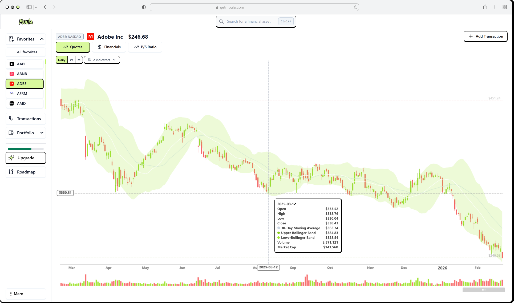Click the AMD icon in favorites
The height and width of the screenshot is (303, 514).
12,103
